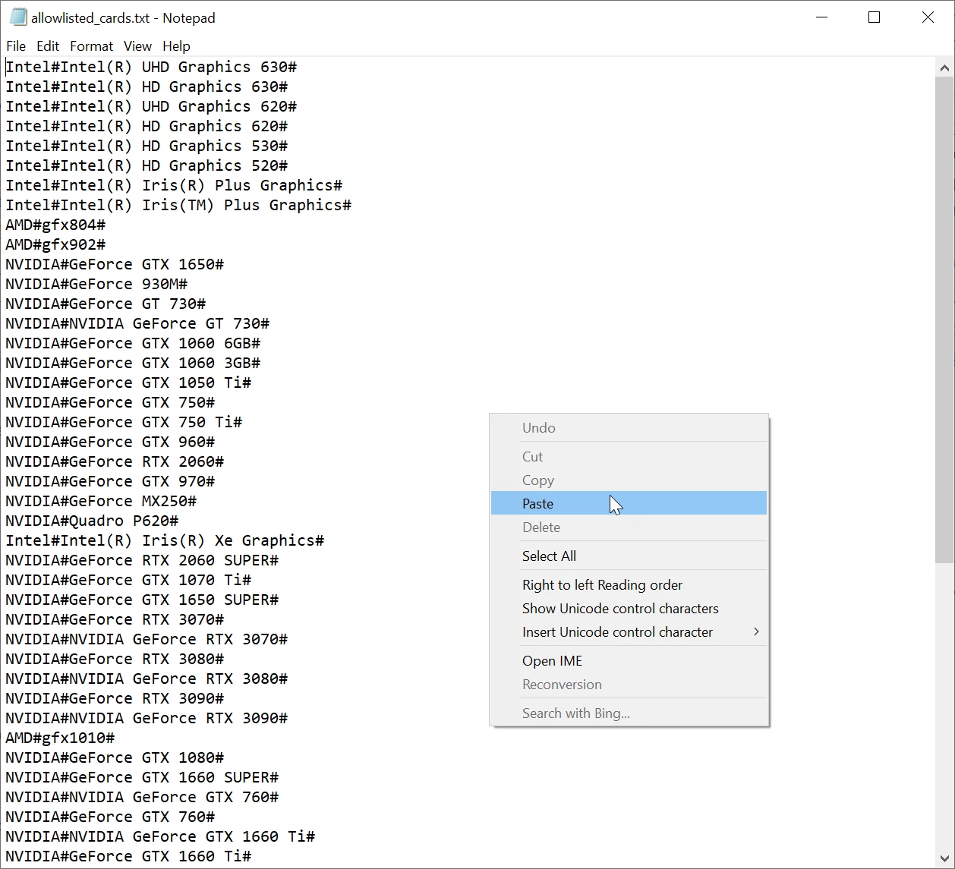The height and width of the screenshot is (869, 955).
Task: Click line 'NVIDIA#GeForce 930M#'
Action: (96, 284)
